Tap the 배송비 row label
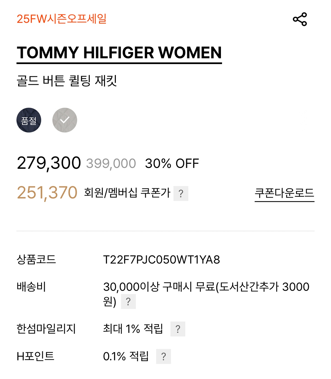The height and width of the screenshot is (379, 331). pyautogui.click(x=31, y=287)
